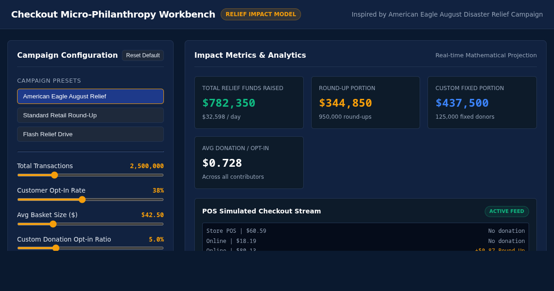This screenshot has width=554, height=291.
Task: Click the '125,000 fixed donors' text
Action: point(465,117)
